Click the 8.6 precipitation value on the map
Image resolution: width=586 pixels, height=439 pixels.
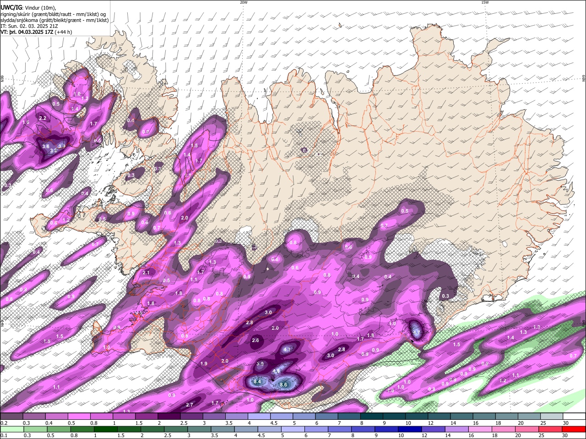click(x=283, y=385)
